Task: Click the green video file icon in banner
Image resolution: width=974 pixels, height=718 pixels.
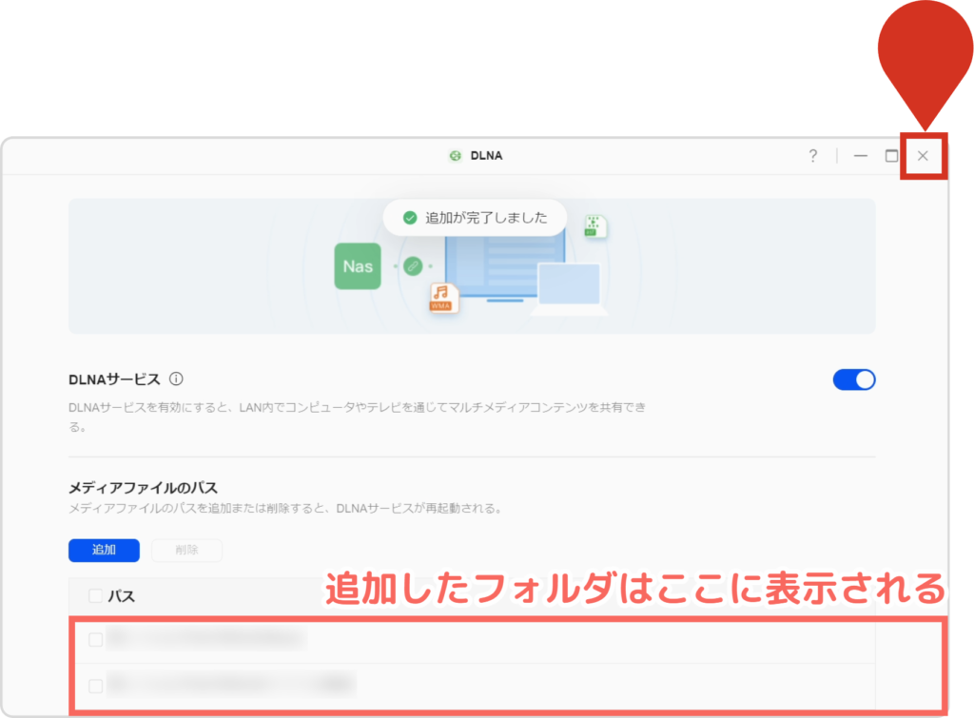Action: [x=595, y=226]
